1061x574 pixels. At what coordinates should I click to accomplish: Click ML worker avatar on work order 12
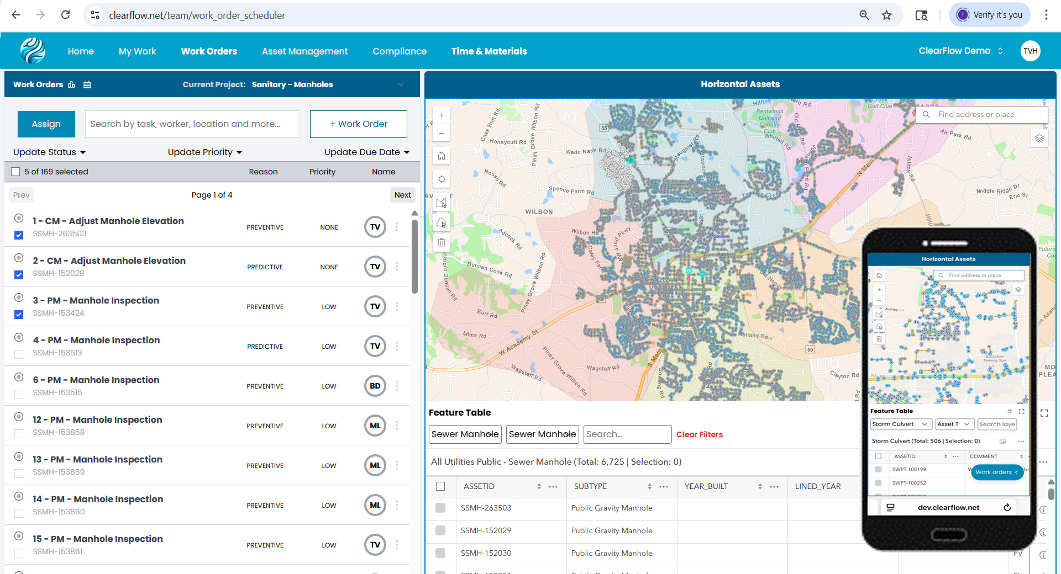tap(375, 426)
